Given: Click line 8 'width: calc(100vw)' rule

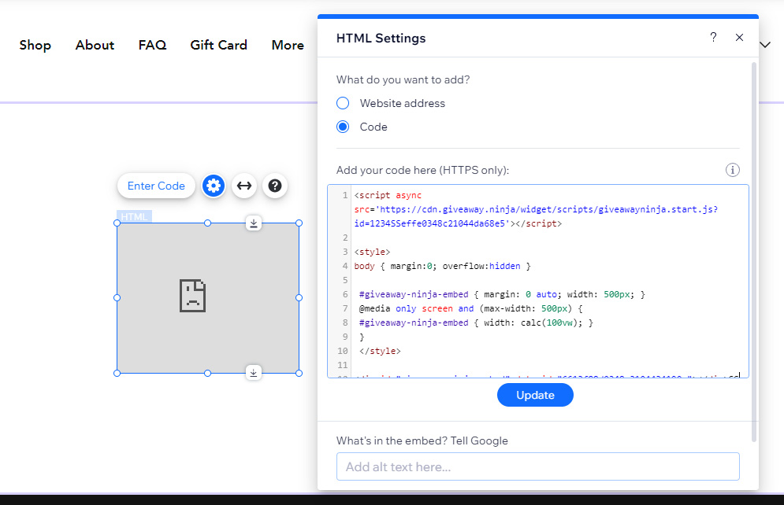Looking at the screenshot, I should pyautogui.click(x=476, y=323).
